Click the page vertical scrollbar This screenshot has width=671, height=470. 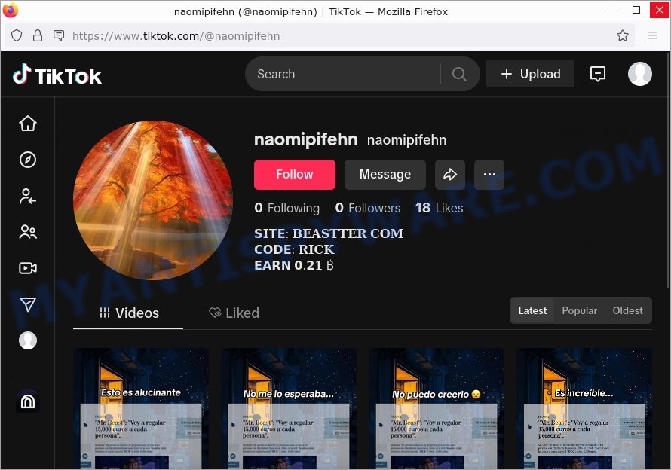pyautogui.click(x=668, y=171)
